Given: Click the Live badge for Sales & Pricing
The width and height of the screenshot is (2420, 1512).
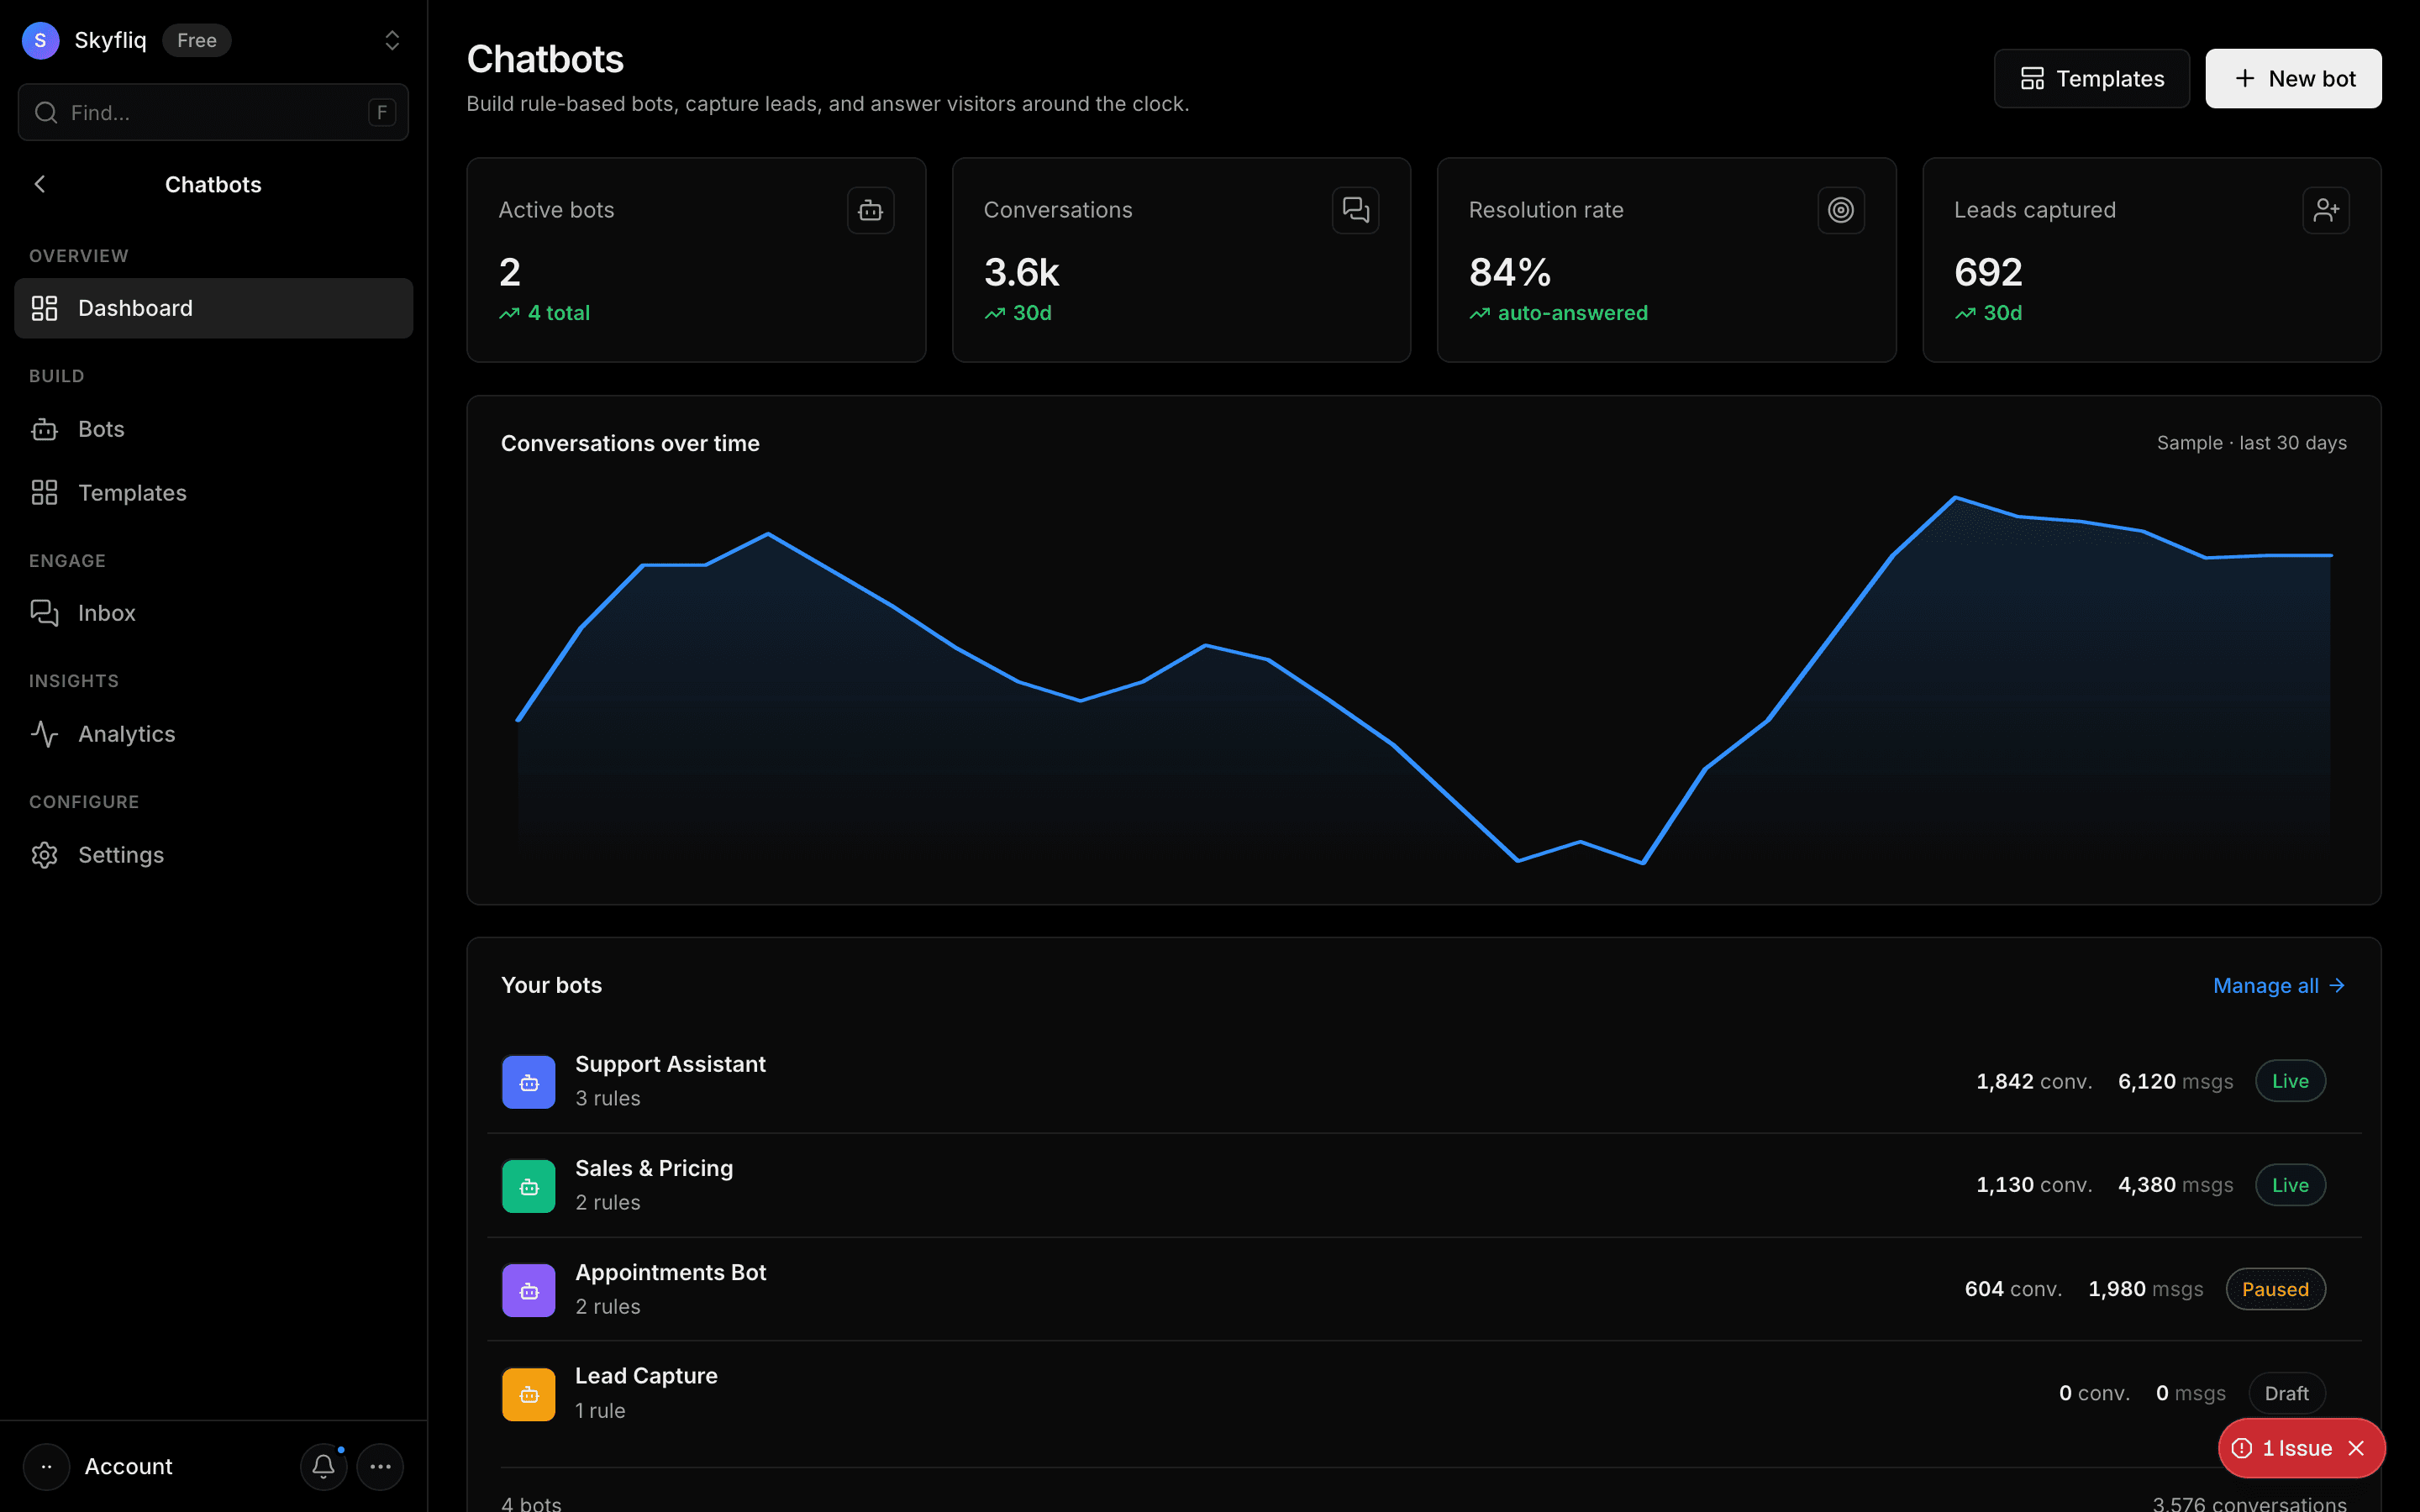Looking at the screenshot, I should (2290, 1185).
